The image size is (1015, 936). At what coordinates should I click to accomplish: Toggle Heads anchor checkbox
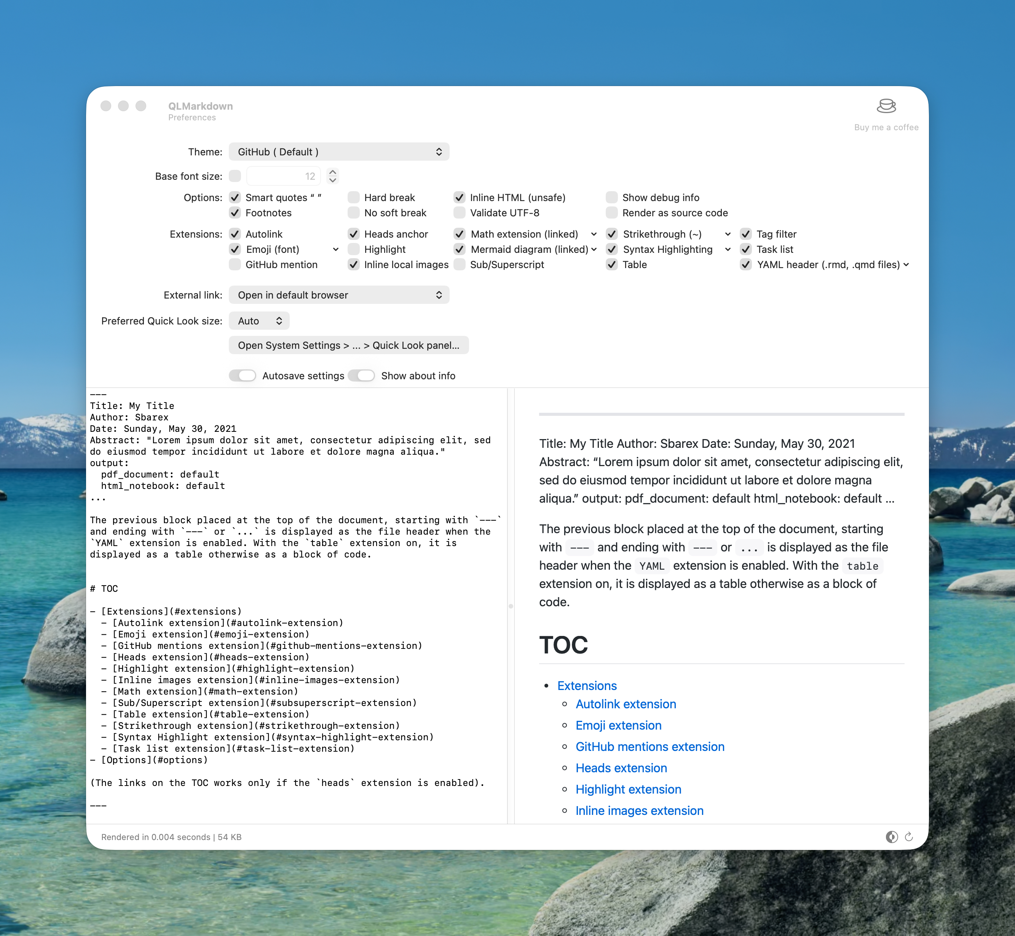coord(354,234)
